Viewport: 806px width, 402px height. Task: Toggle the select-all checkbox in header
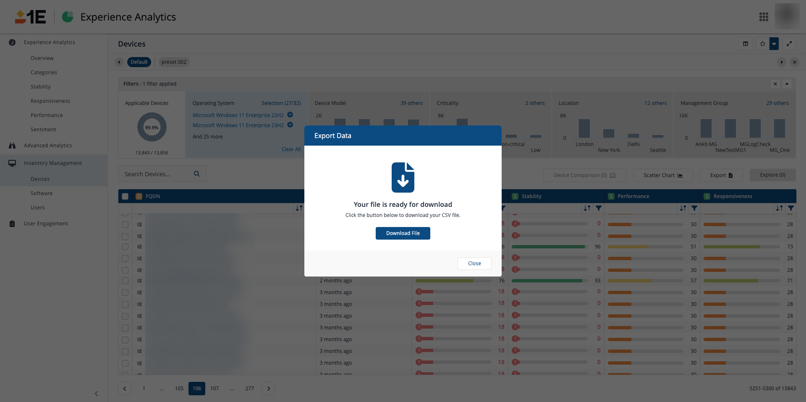point(125,196)
